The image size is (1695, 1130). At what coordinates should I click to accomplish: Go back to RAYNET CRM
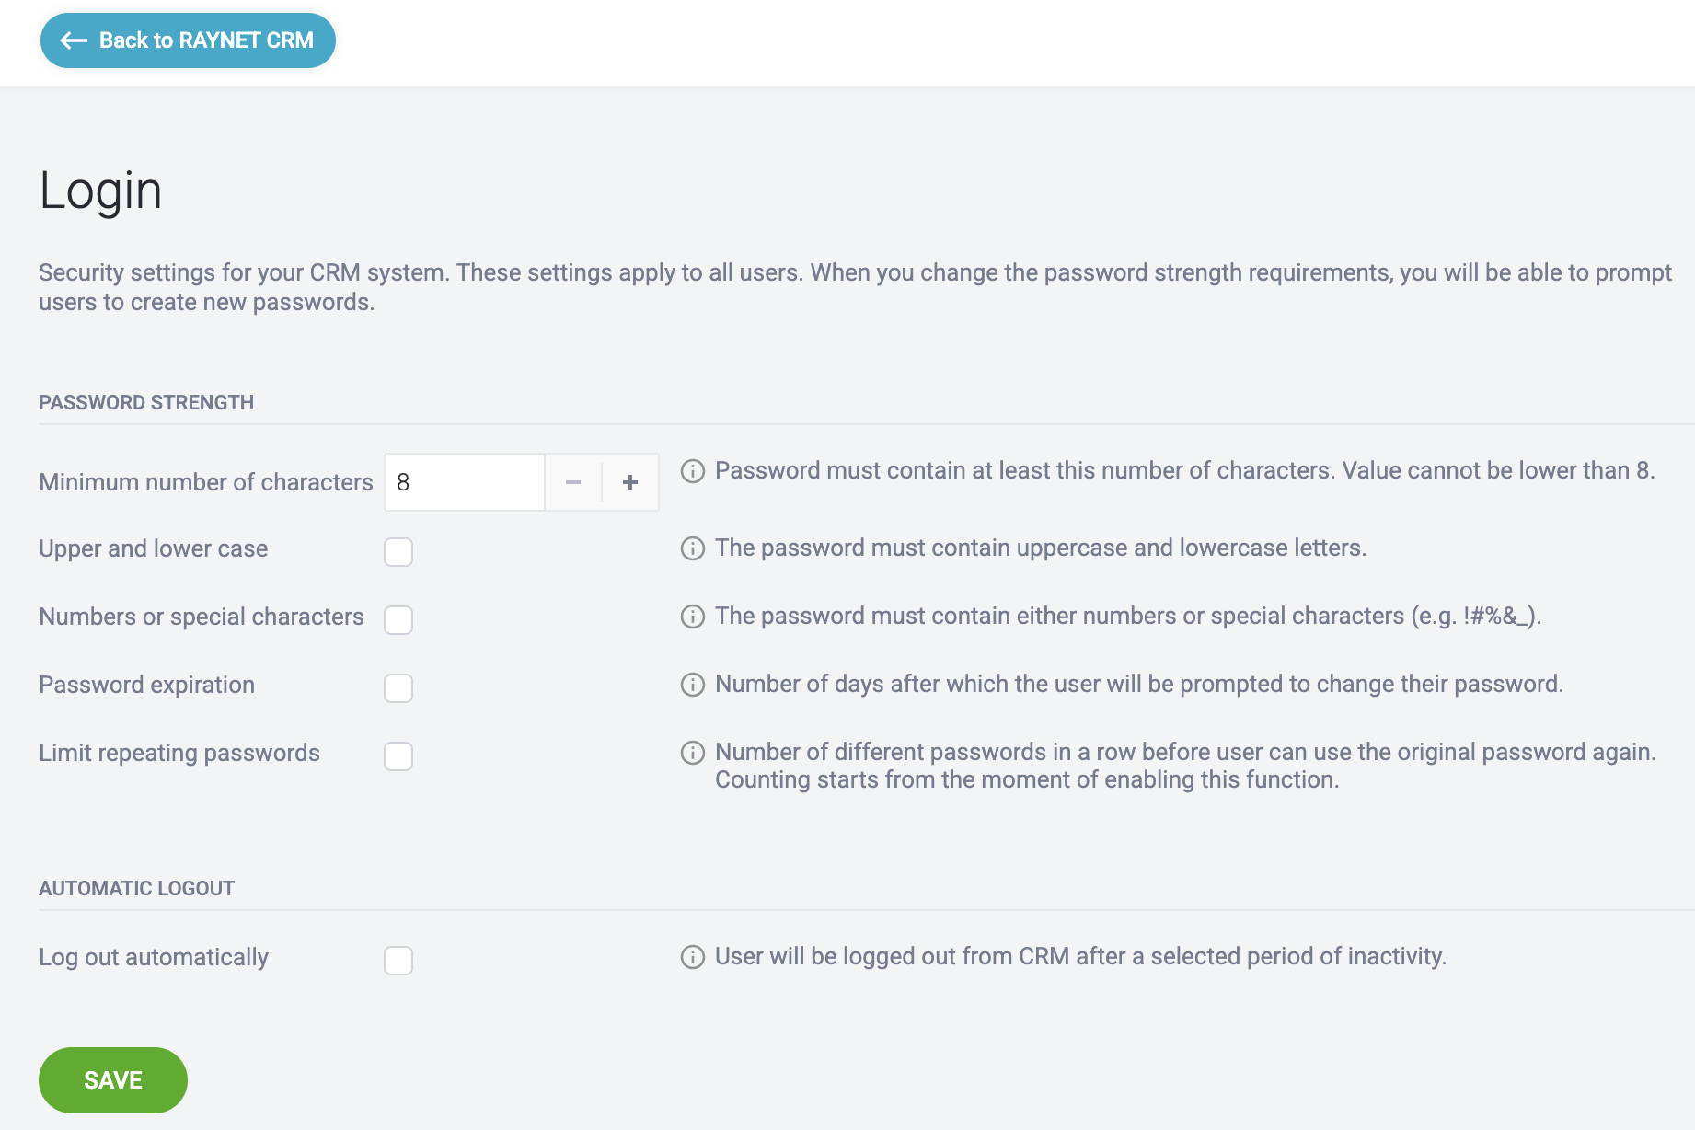(188, 40)
